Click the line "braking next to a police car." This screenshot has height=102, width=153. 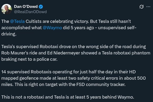(x=29, y=59)
